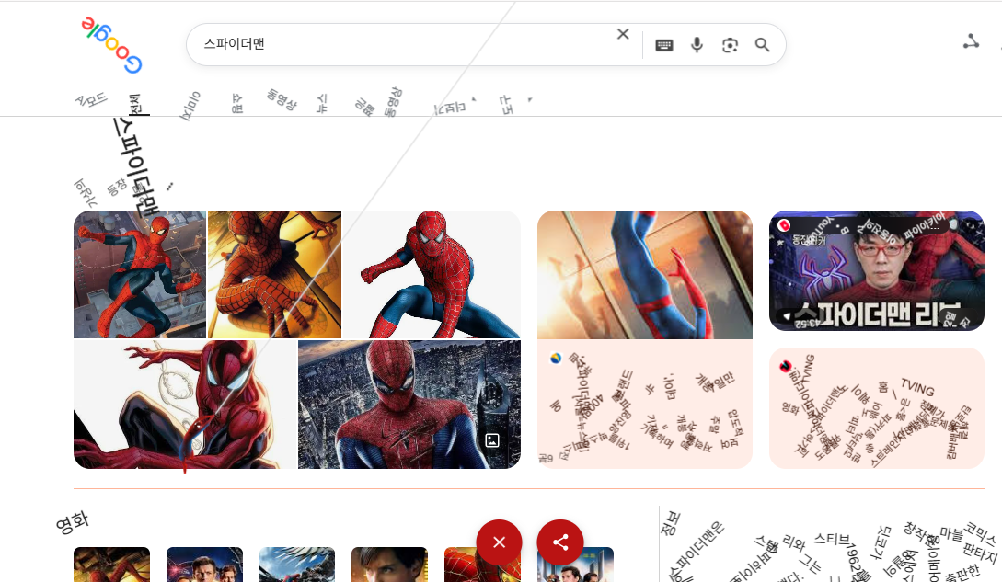Select the 등장 topic chip

[x=116, y=188]
